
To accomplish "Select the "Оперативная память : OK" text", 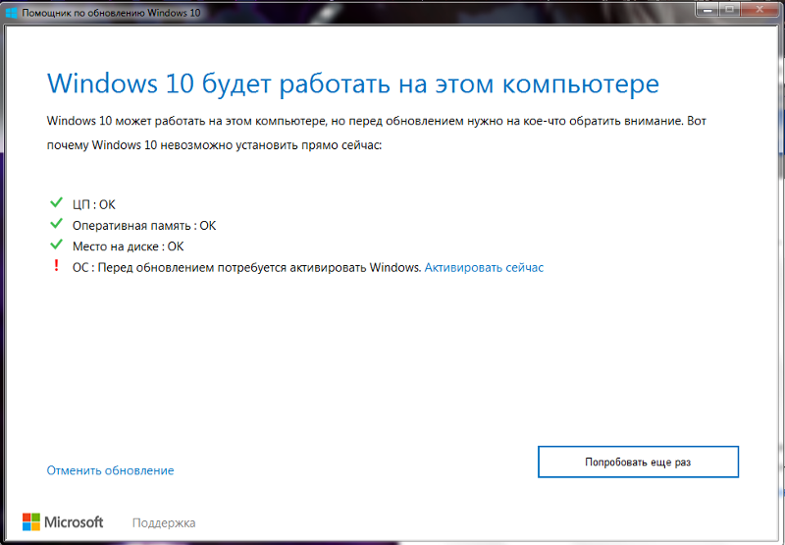I will [144, 226].
